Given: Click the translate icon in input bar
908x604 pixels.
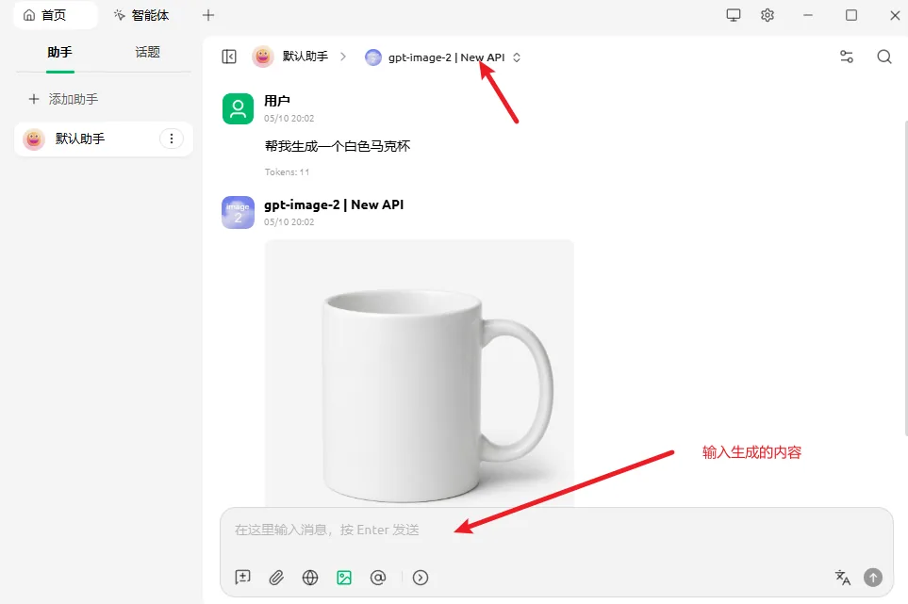Looking at the screenshot, I should 843,577.
